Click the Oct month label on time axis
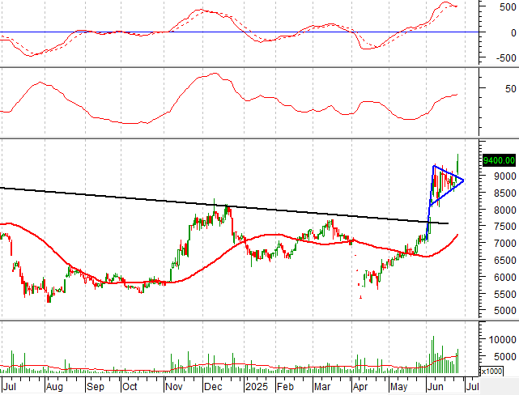Screen dimensions: 519x395 pos(130,386)
